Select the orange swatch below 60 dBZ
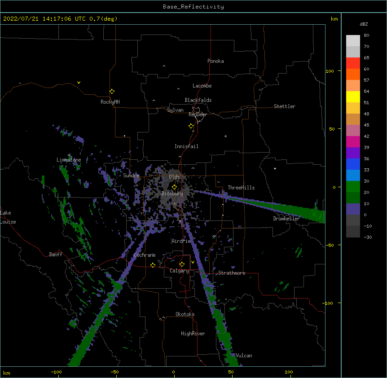 [x=353, y=74]
